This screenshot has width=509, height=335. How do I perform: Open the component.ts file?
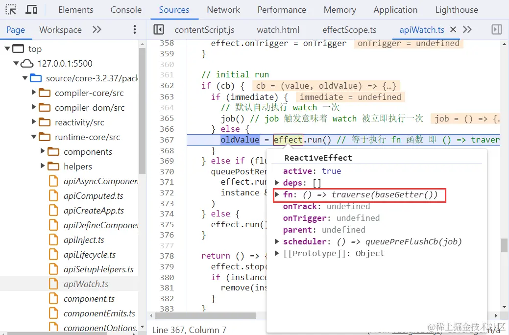click(89, 299)
